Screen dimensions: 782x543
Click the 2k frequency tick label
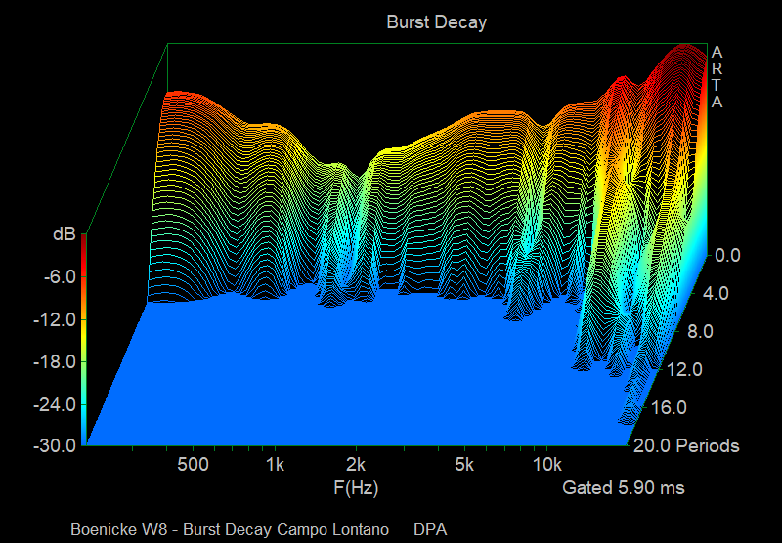click(356, 463)
